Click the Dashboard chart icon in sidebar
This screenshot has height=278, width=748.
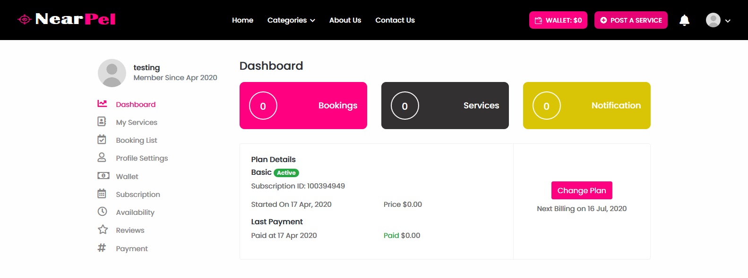(x=102, y=104)
